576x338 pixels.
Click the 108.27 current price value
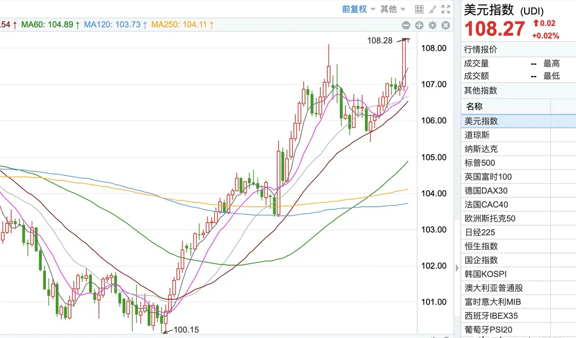click(x=495, y=30)
